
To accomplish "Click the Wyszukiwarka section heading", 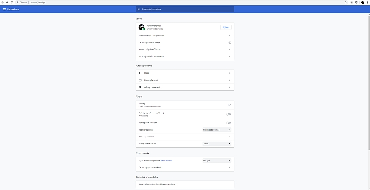I will (142, 153).
